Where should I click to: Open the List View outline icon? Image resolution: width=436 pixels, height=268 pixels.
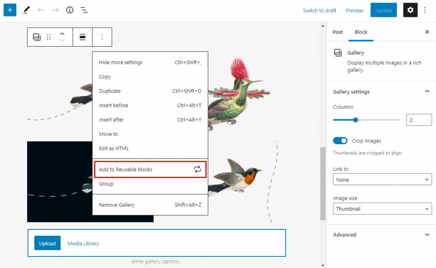[x=84, y=10]
